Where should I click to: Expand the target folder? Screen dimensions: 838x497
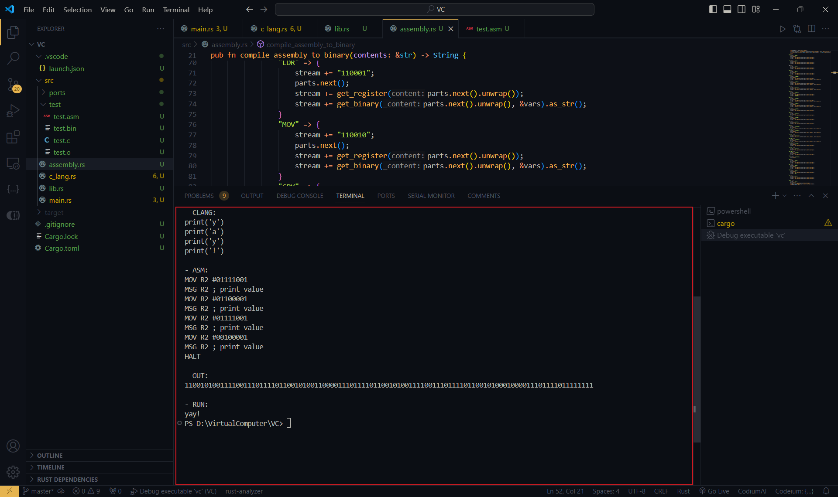coord(54,212)
